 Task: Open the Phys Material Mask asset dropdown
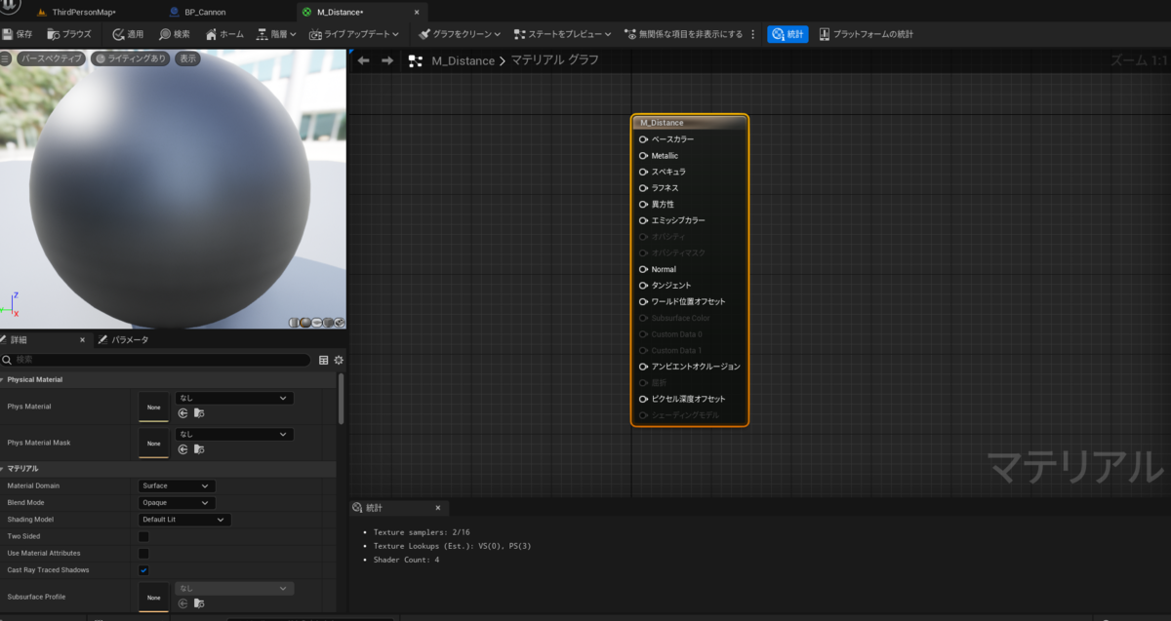pos(234,434)
